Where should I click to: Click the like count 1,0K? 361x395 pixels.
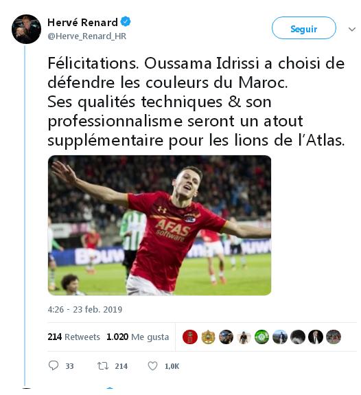click(x=172, y=366)
